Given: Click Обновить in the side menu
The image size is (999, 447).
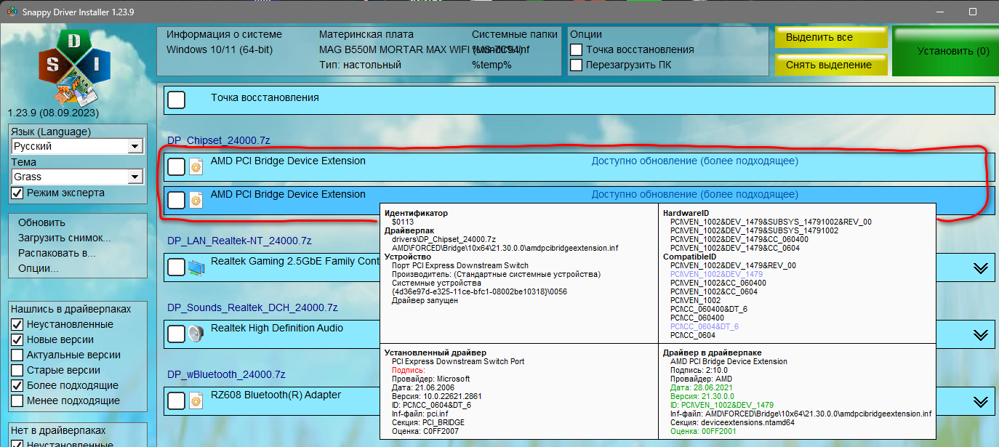Looking at the screenshot, I should coord(41,222).
